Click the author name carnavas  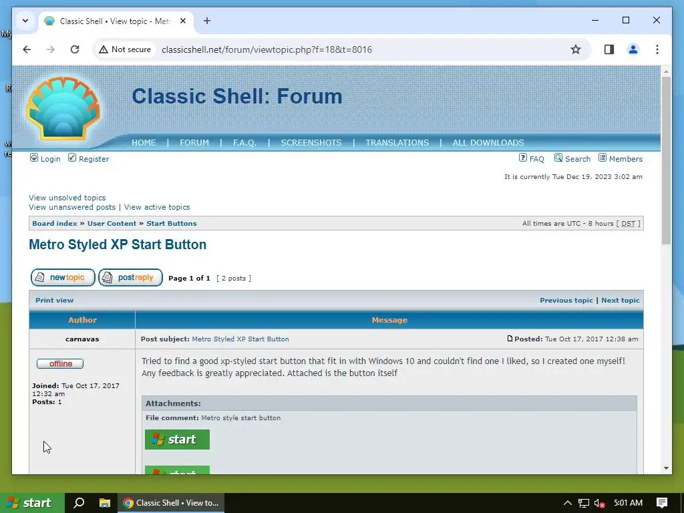(82, 339)
